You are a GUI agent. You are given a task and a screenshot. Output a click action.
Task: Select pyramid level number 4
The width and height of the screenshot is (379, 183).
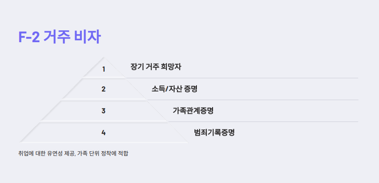(104, 133)
